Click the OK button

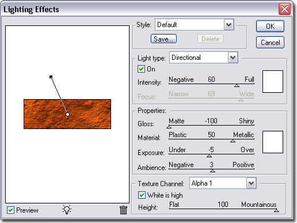click(x=270, y=27)
